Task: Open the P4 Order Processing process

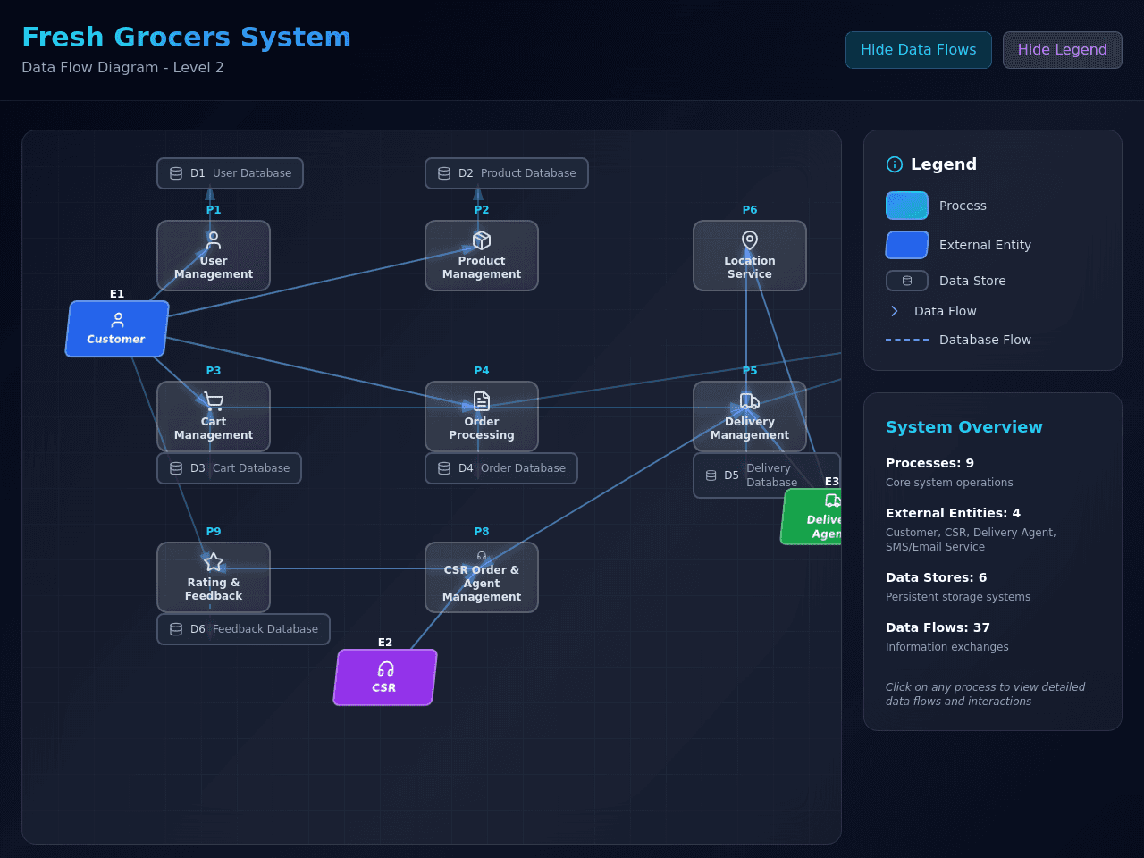Action: (x=482, y=416)
